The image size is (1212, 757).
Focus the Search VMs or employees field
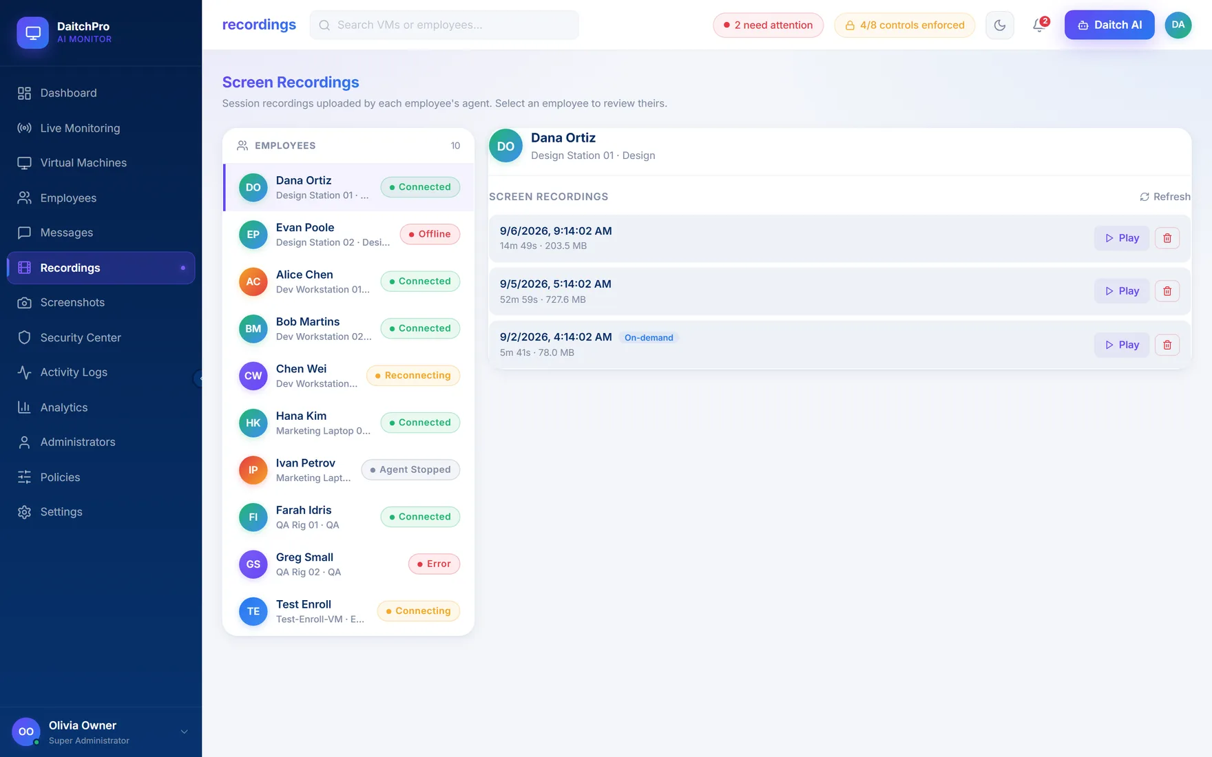(444, 25)
